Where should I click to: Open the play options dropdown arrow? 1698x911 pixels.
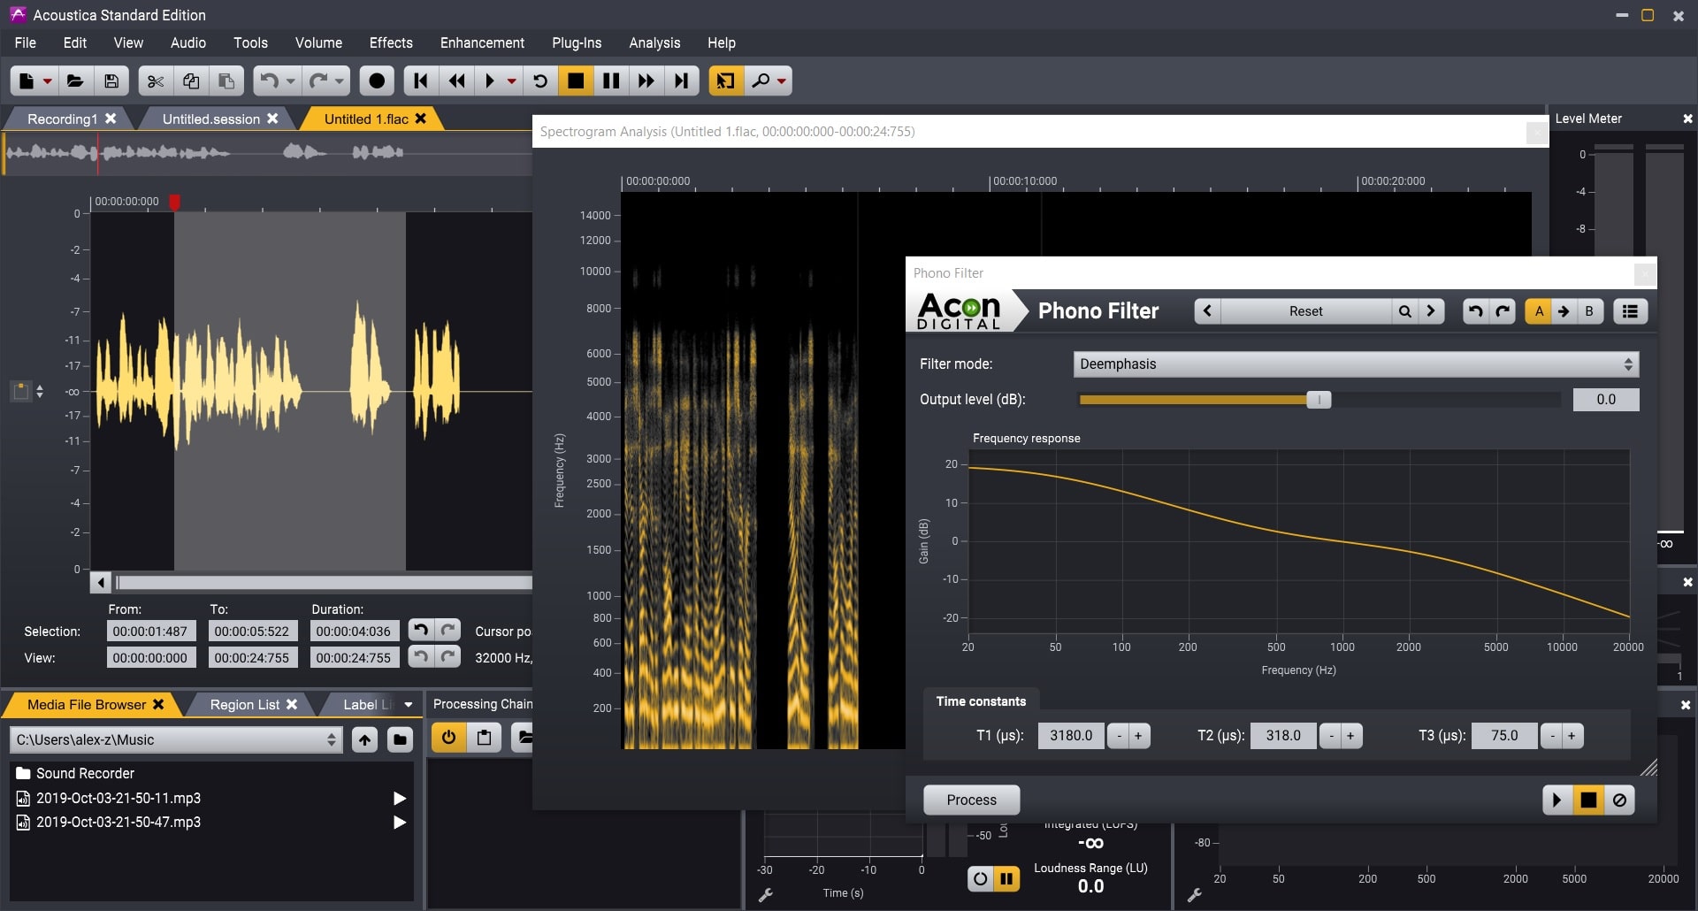point(511,80)
